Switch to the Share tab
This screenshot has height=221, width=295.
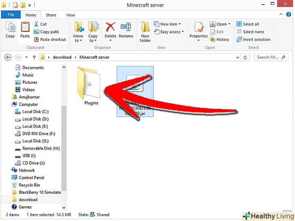click(x=51, y=15)
